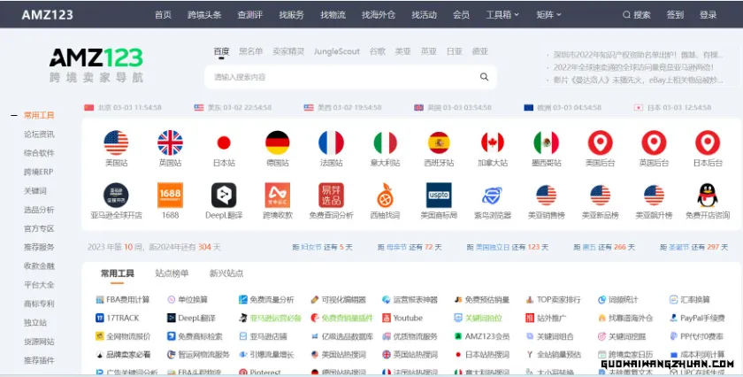The image size is (743, 377).
Task: Open the 美亚新品榜 icon
Action: 601,195
